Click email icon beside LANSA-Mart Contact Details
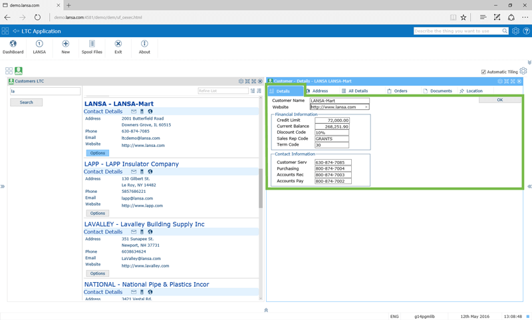This screenshot has width=532, height=320. (134, 112)
